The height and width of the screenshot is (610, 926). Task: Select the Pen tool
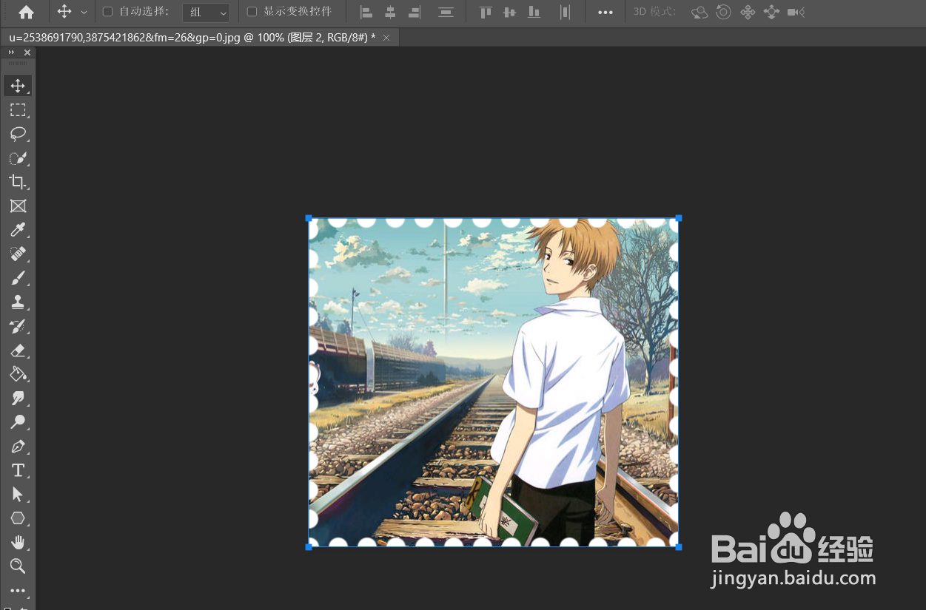(18, 447)
